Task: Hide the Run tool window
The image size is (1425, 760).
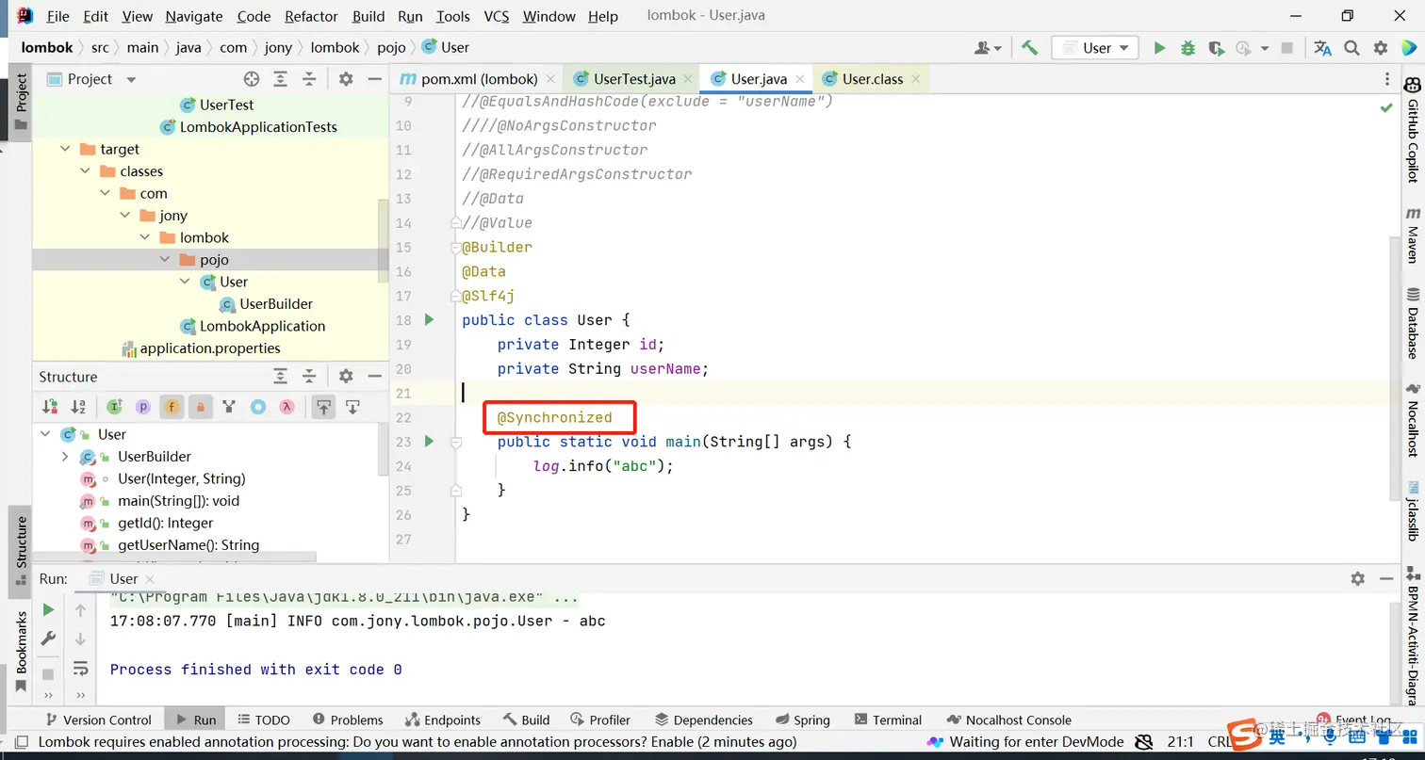Action: (1386, 579)
